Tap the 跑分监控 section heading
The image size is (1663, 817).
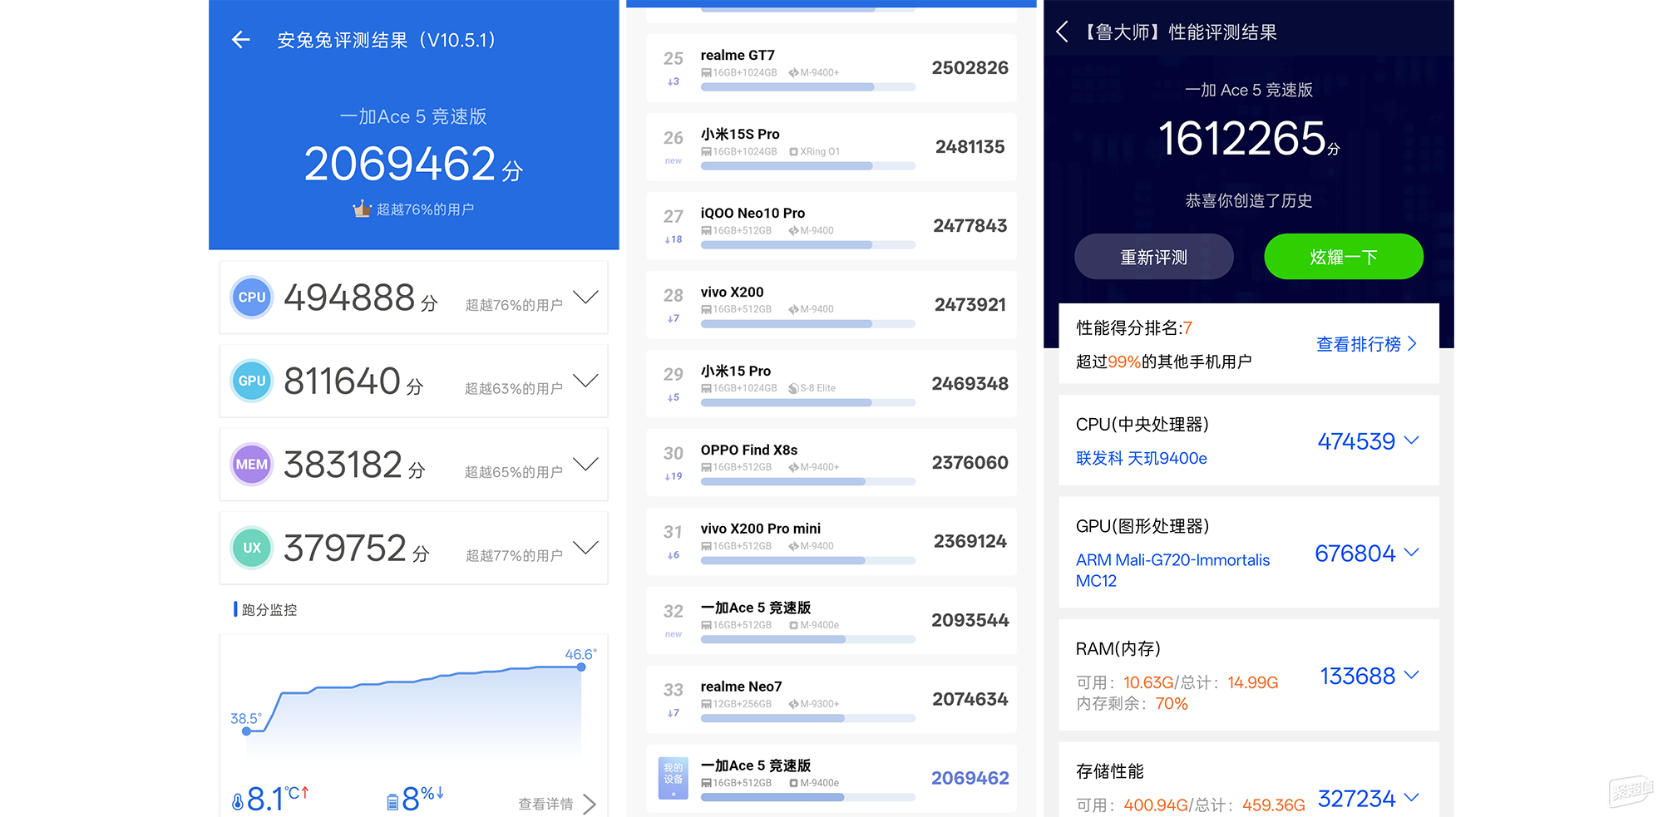(269, 610)
